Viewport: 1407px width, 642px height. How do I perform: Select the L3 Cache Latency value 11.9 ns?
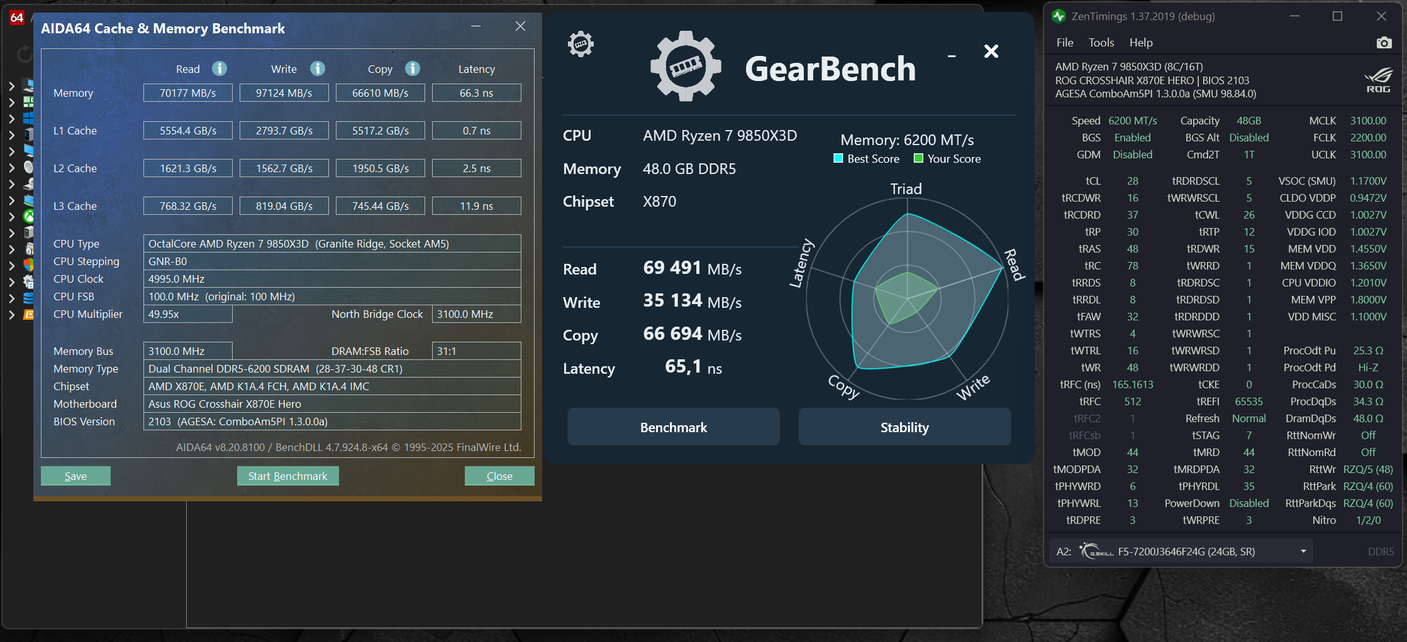(x=477, y=206)
